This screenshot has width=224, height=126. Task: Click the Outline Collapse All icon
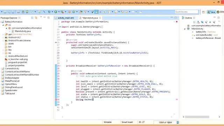[x=194, y=22]
